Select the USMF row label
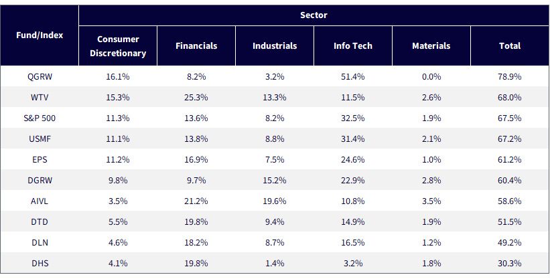This screenshot has height=279, width=550. point(40,138)
